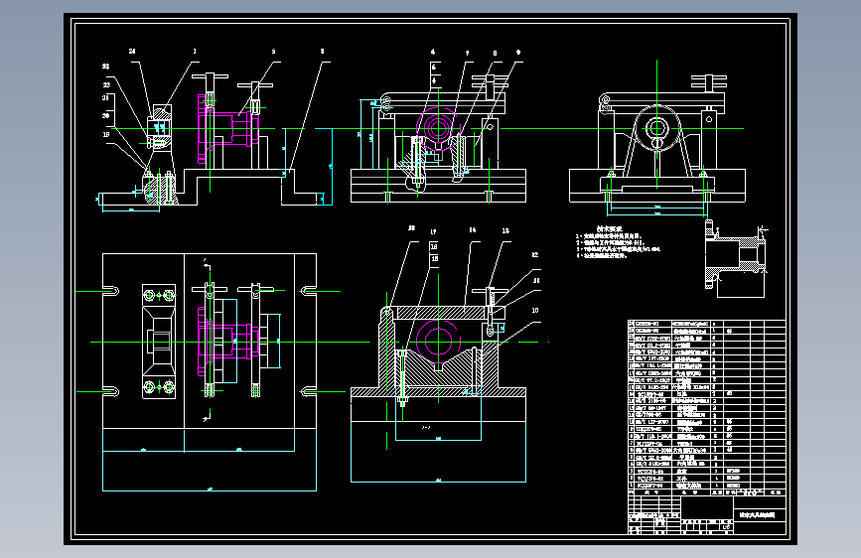
Task: Click the parts list header row
Action: pyautogui.click(x=707, y=492)
